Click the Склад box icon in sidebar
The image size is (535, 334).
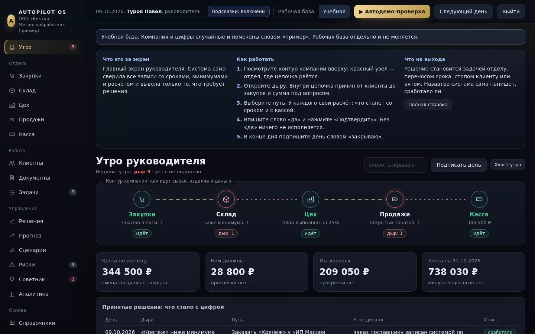pyautogui.click(x=12, y=91)
